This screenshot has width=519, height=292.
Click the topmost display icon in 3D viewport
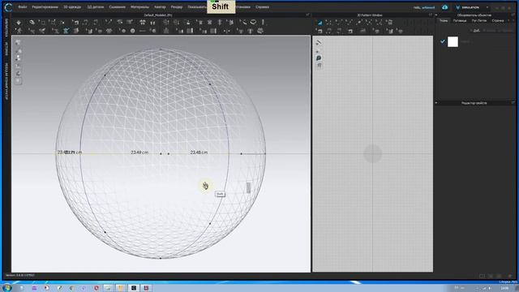click(x=18, y=43)
